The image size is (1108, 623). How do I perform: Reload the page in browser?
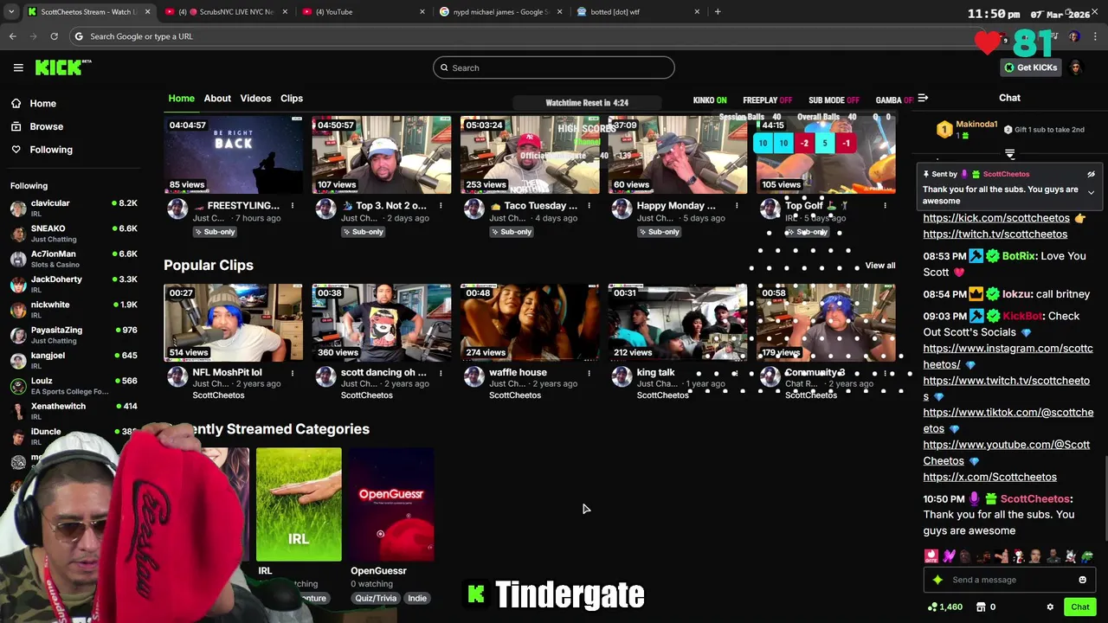tap(54, 36)
